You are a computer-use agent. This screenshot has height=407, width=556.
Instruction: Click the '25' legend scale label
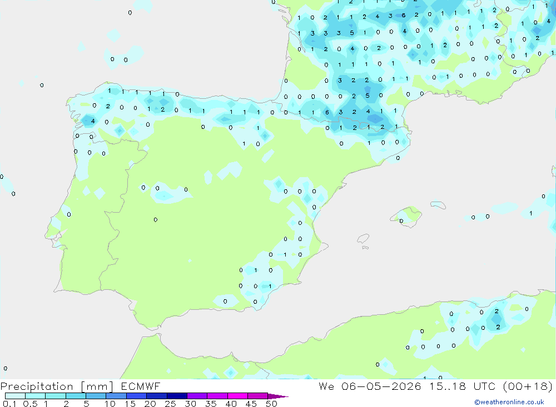(x=170, y=404)
